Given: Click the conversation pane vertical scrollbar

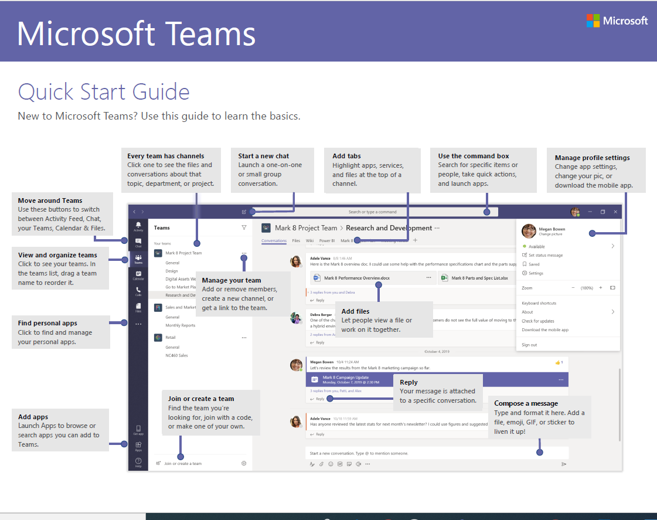Looking at the screenshot, I should pyautogui.click(x=619, y=405).
